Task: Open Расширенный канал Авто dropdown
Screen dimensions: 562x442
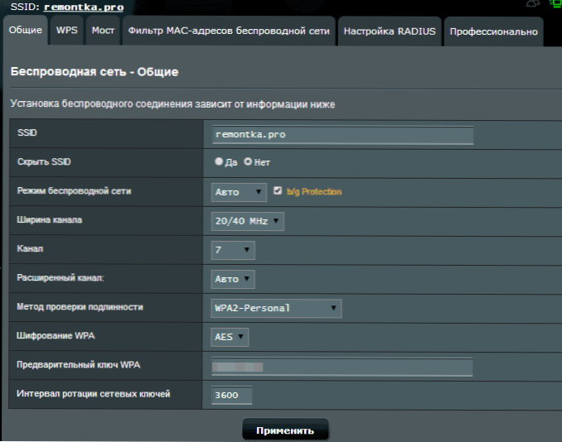Action: (233, 279)
